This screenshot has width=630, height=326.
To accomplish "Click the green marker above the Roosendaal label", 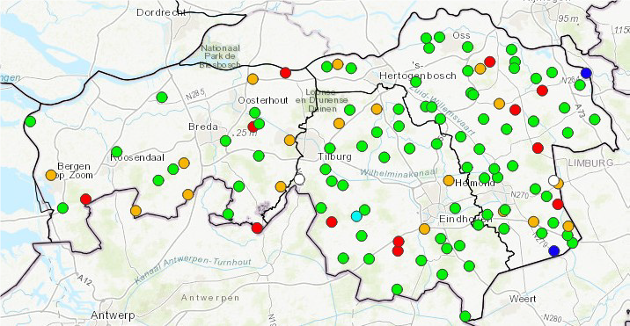I will pos(116,152).
